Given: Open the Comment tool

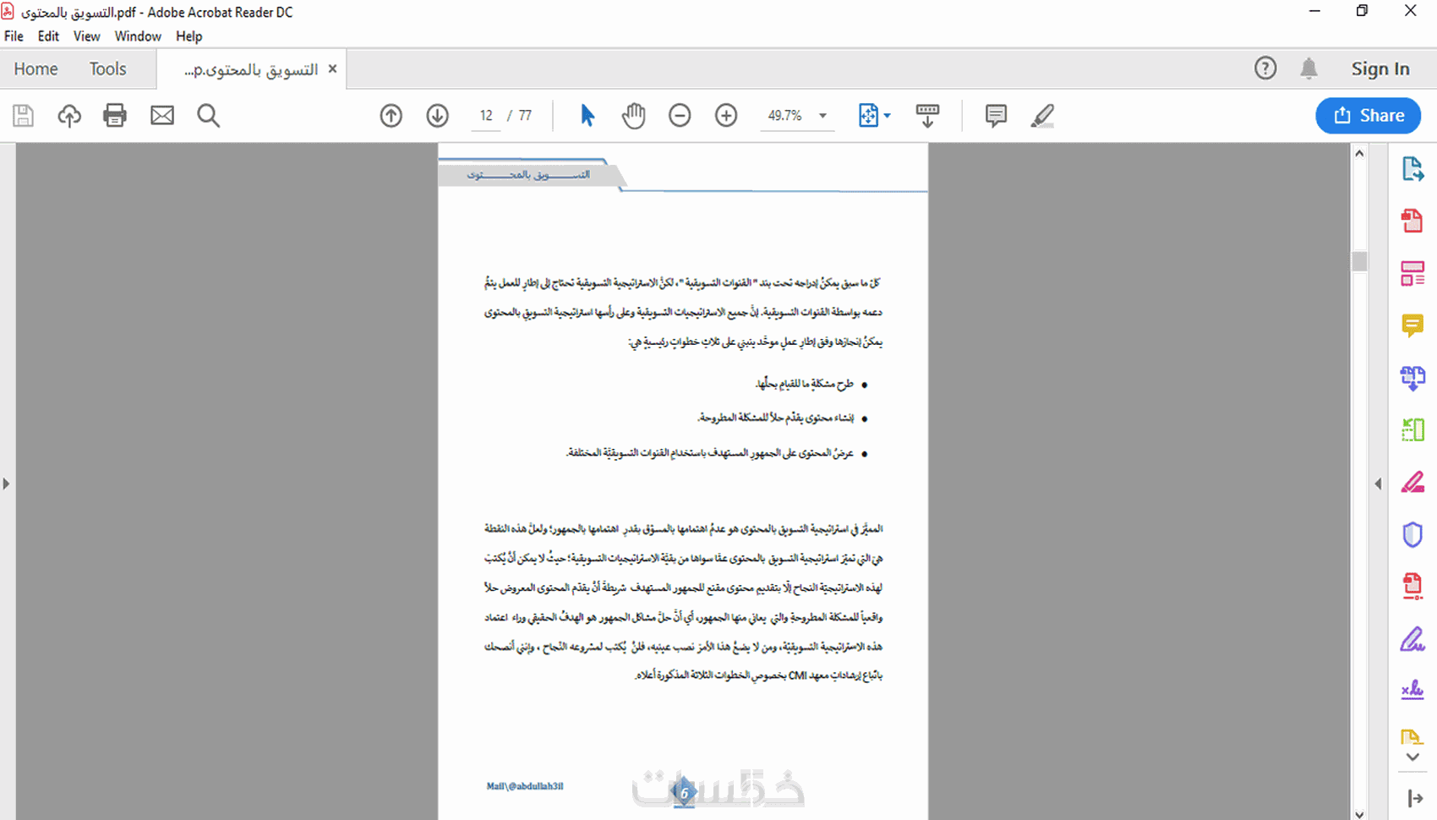Looking at the screenshot, I should pyautogui.click(x=1413, y=326).
